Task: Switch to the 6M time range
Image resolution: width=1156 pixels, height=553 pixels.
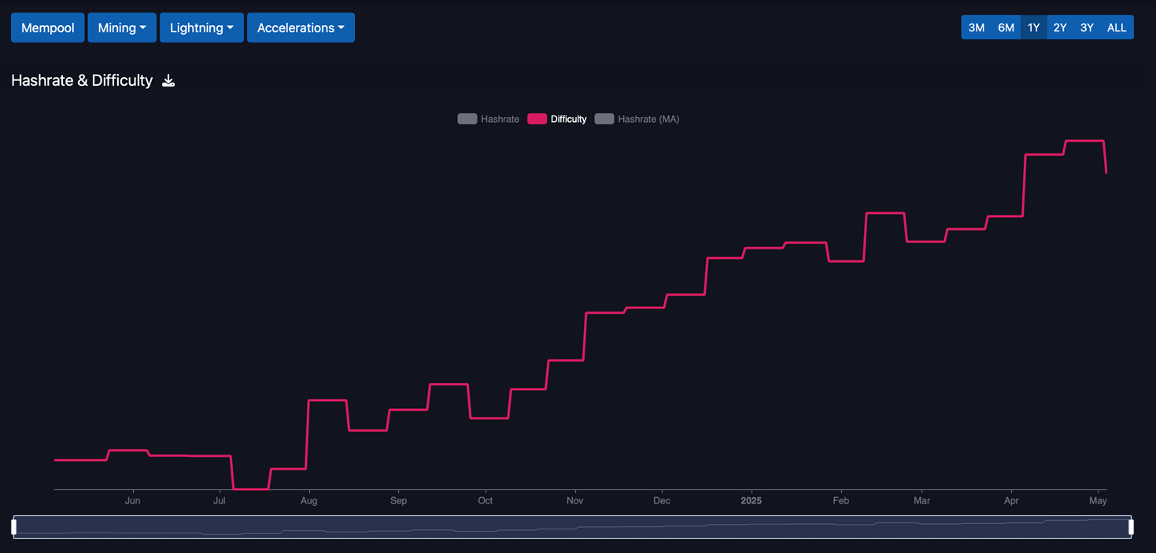Action: click(x=1006, y=28)
